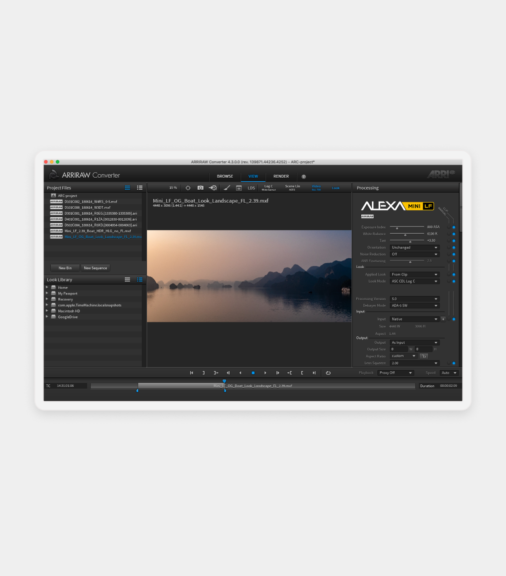
Task: Open the Look Mode dropdown
Action: pyautogui.click(x=415, y=282)
